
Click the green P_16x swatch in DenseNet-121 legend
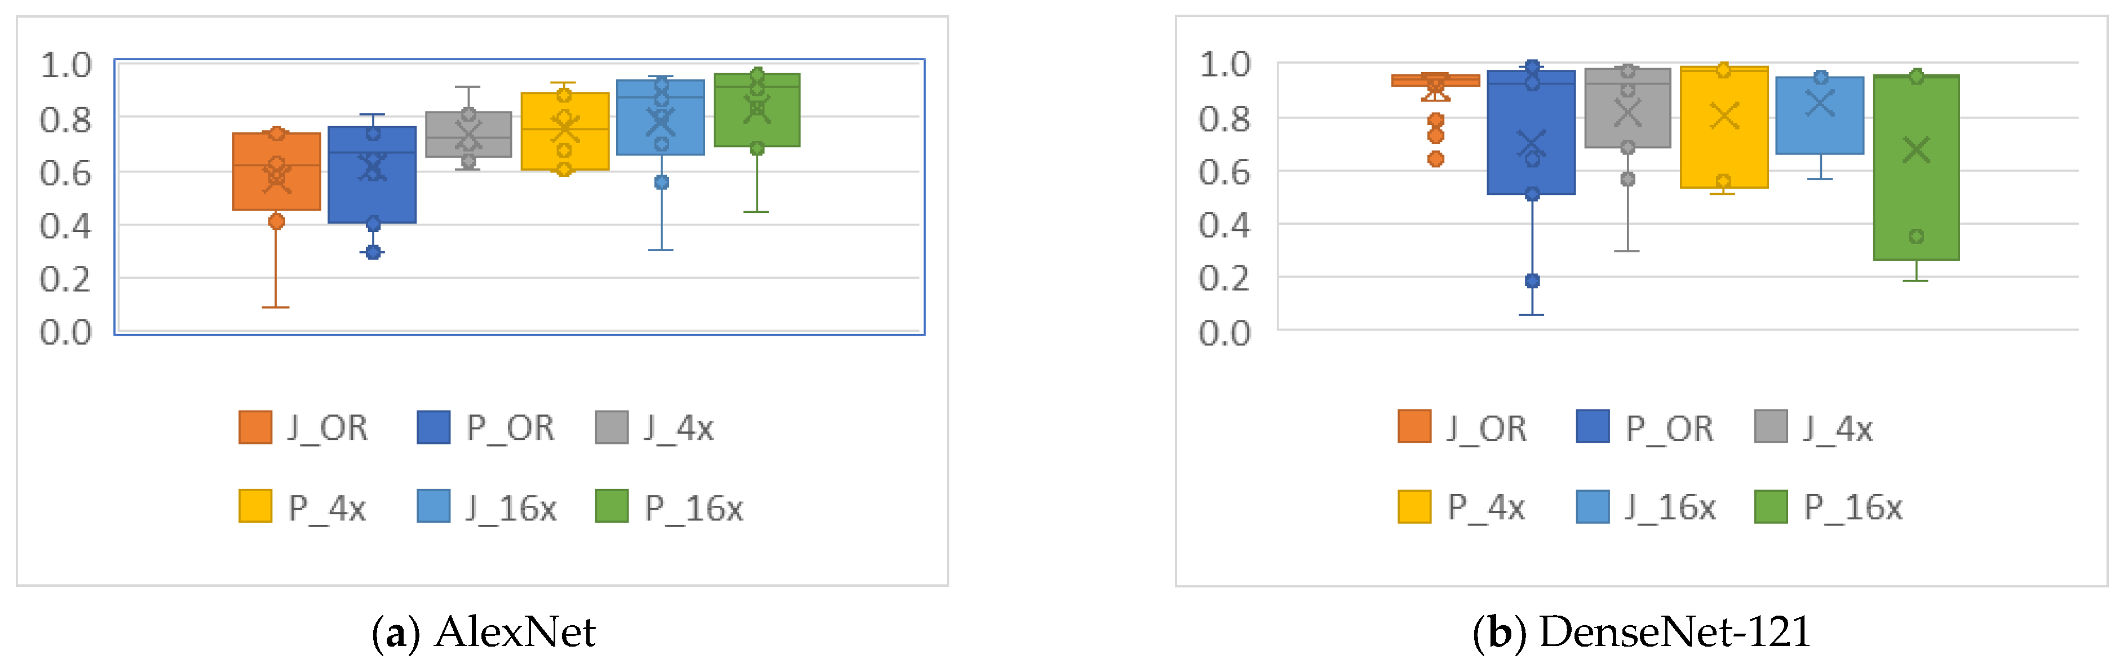pyautogui.click(x=1771, y=506)
